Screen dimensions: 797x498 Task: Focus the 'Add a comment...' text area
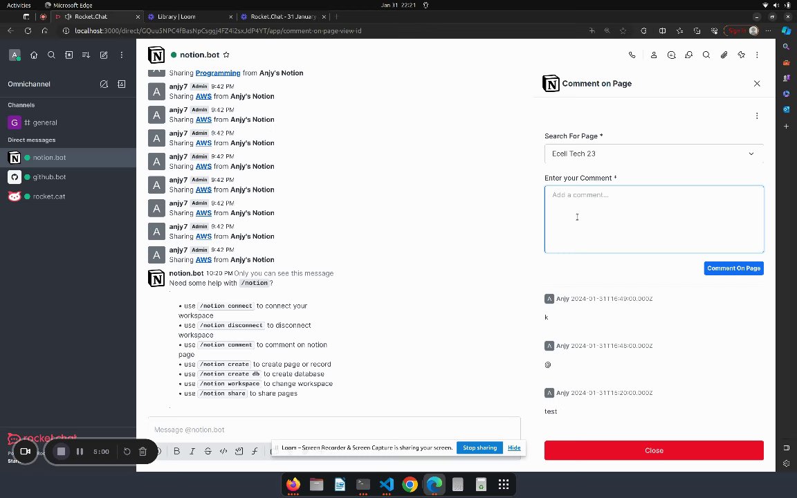point(654,219)
